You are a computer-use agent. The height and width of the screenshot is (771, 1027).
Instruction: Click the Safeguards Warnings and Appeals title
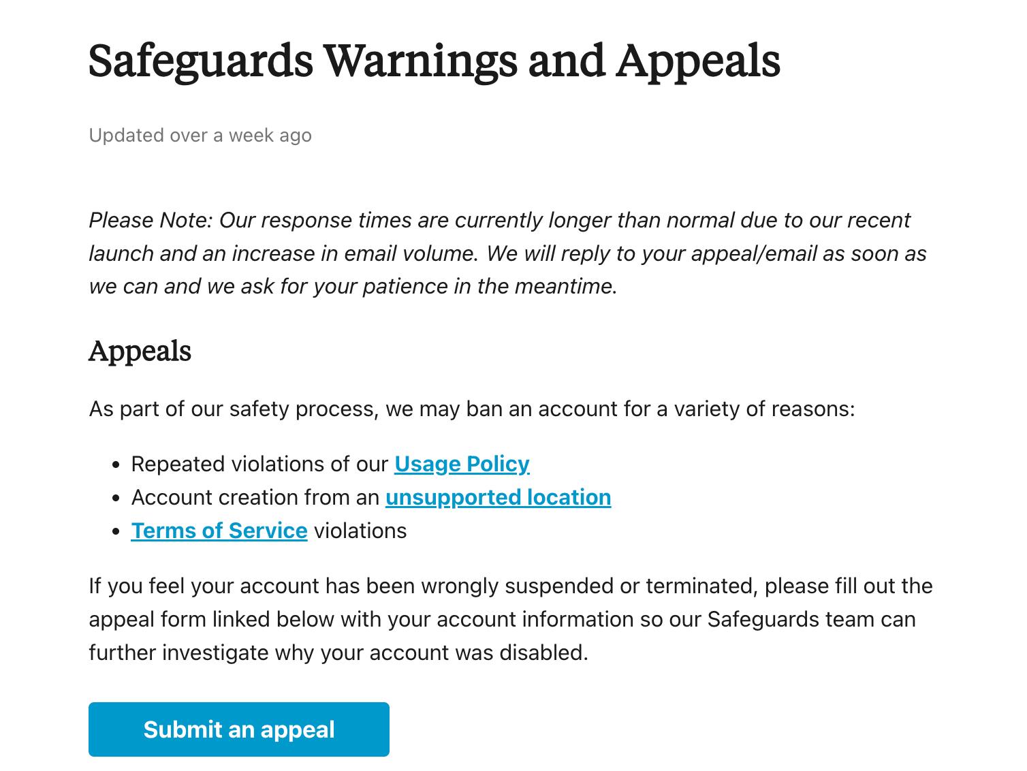point(434,61)
